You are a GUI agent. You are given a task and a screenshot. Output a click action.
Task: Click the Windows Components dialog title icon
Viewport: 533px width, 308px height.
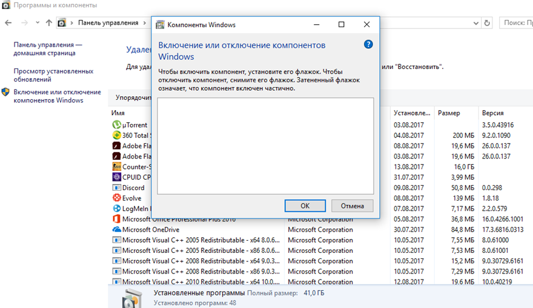point(160,25)
